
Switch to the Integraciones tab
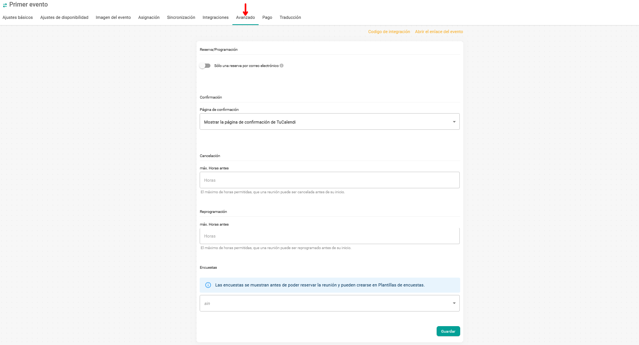tap(215, 17)
